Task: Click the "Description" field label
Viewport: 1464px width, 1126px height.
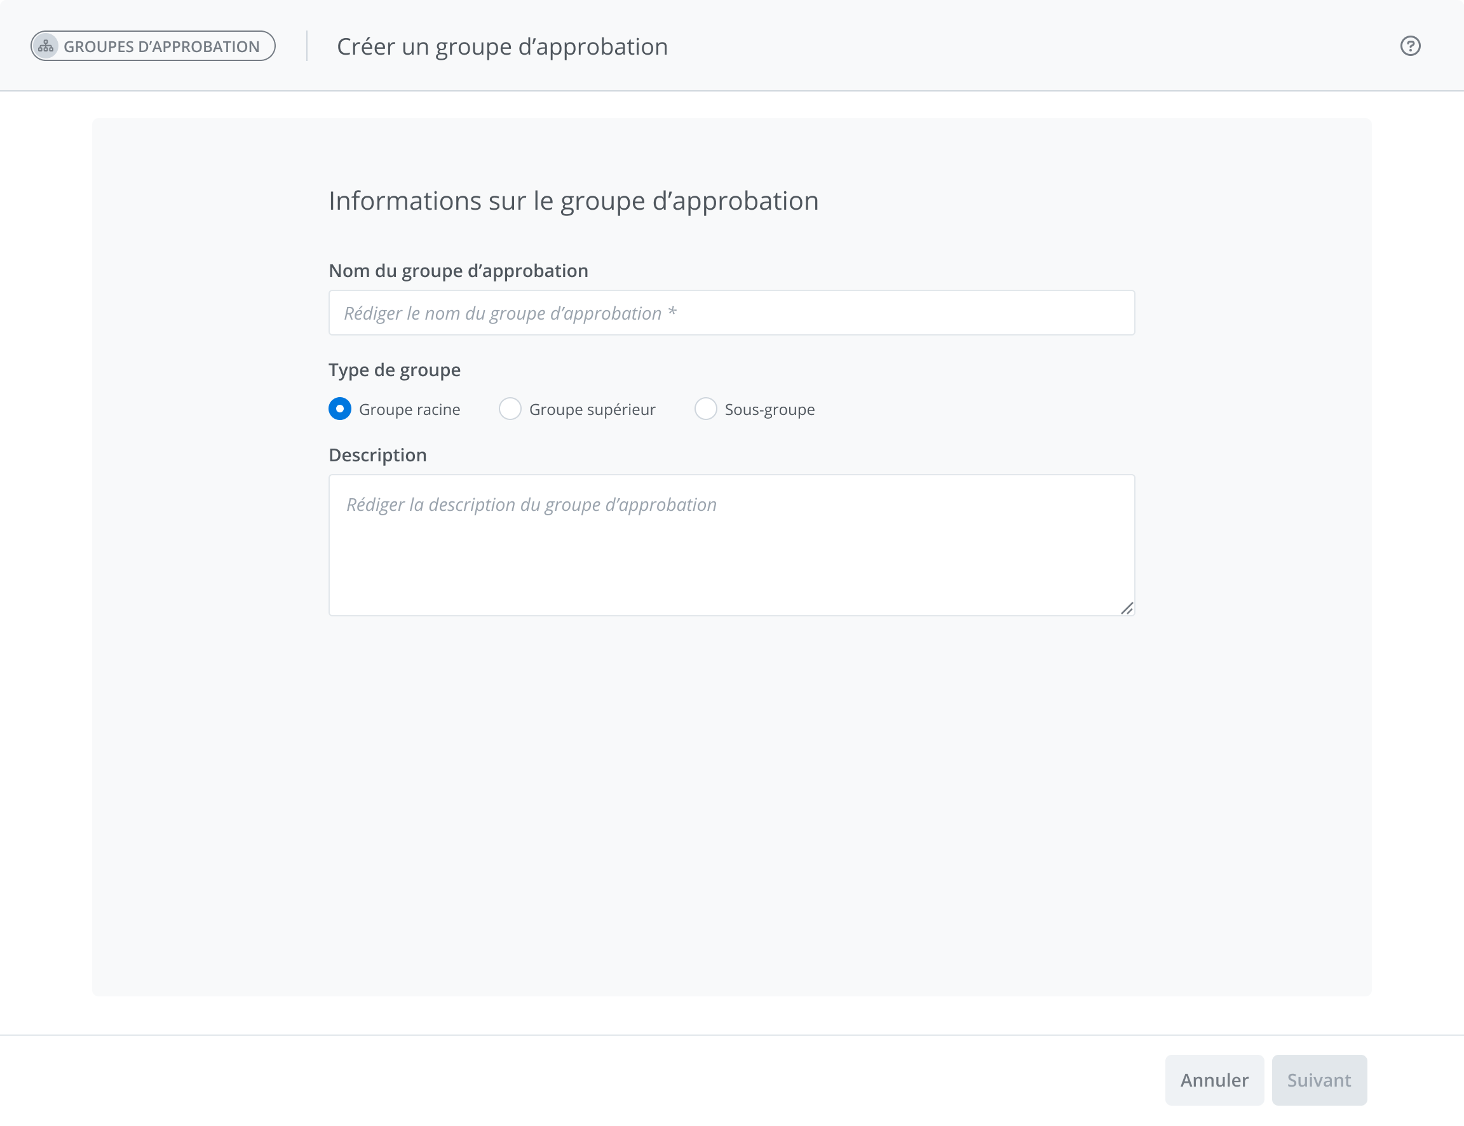Action: tap(377, 455)
